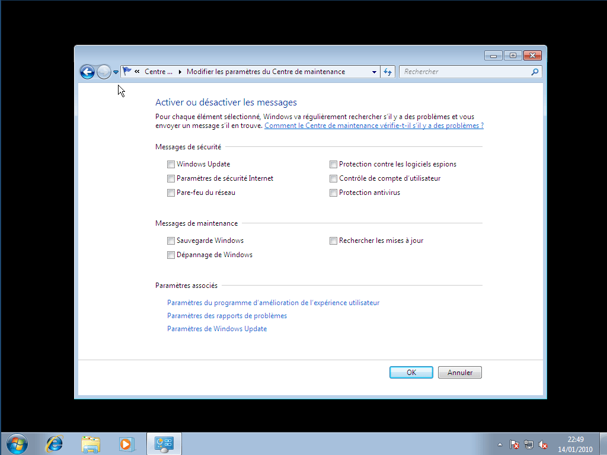Image resolution: width=607 pixels, height=455 pixels.
Task: Confirm changes with the OK button
Action: (411, 373)
